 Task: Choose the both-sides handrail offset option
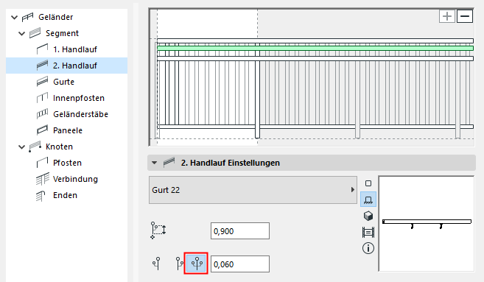[x=196, y=264]
